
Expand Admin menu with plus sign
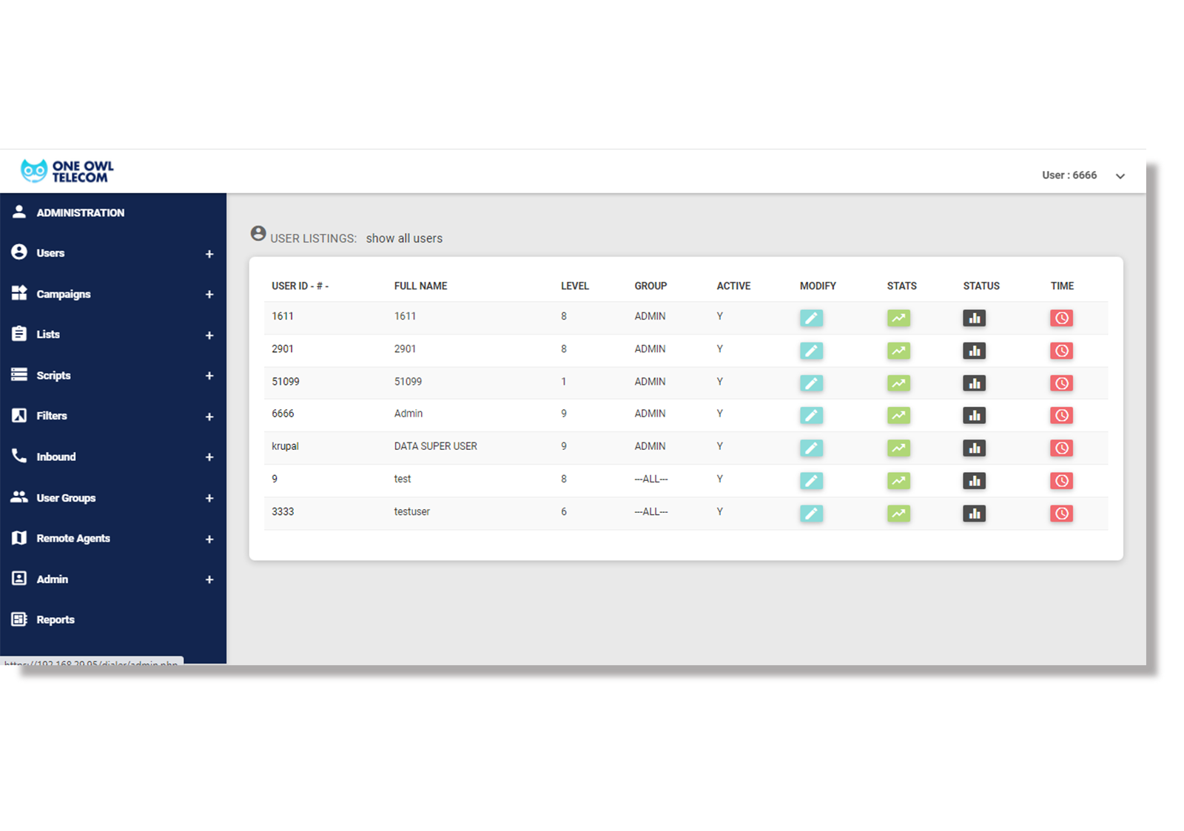pyautogui.click(x=209, y=579)
